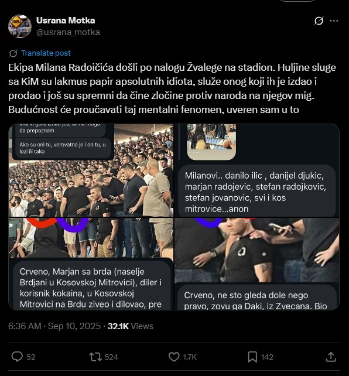Click the Translate post link

tap(46, 53)
